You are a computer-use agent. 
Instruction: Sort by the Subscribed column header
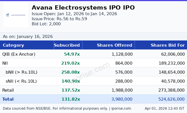[x=67, y=45]
